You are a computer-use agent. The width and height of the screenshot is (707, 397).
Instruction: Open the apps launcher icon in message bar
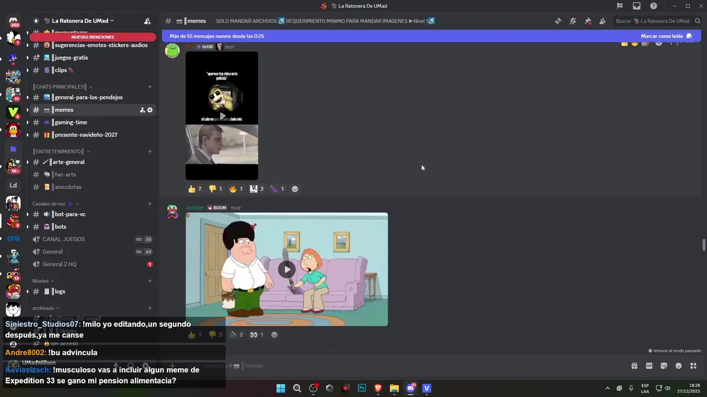point(693,366)
